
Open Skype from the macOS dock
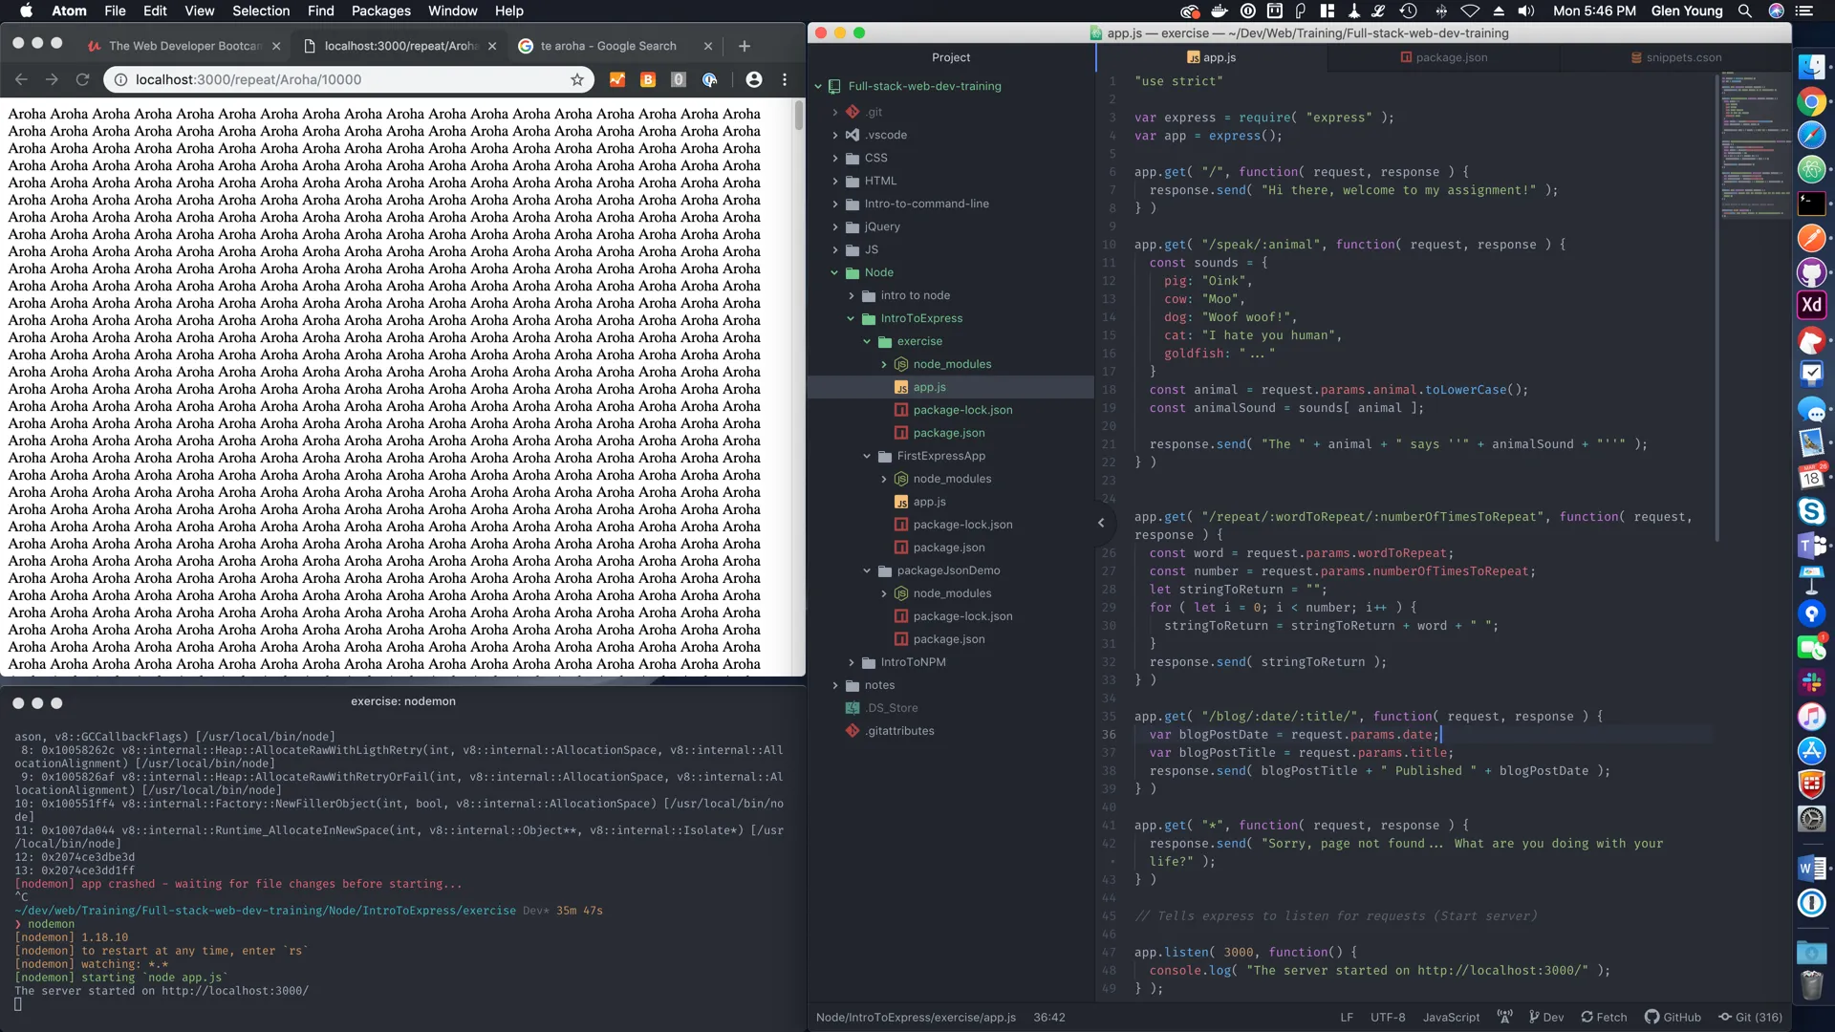click(x=1812, y=512)
